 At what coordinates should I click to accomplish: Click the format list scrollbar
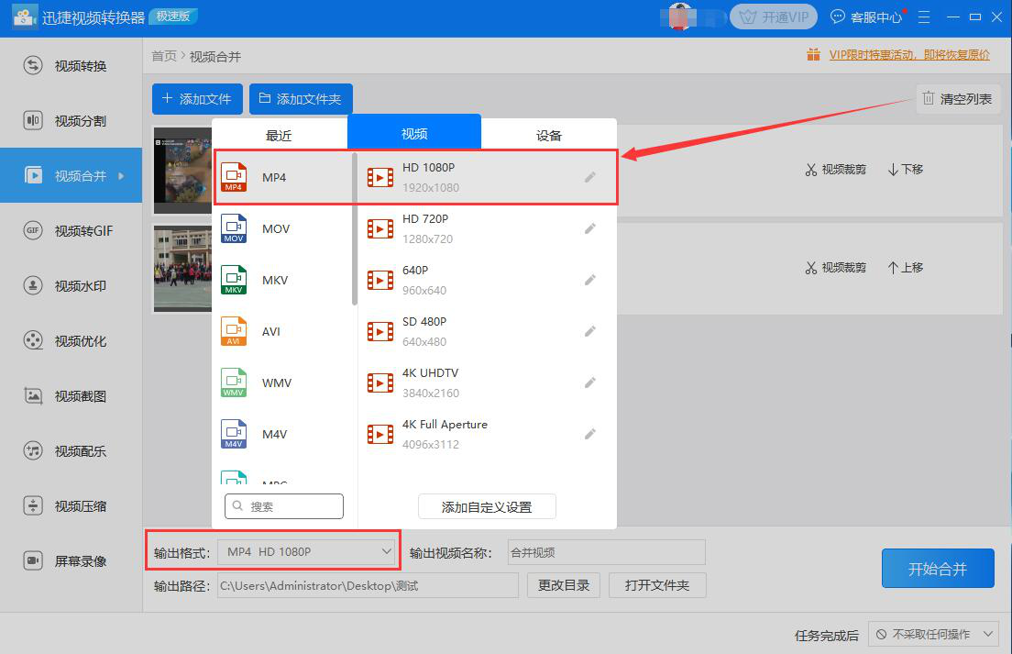[355, 228]
